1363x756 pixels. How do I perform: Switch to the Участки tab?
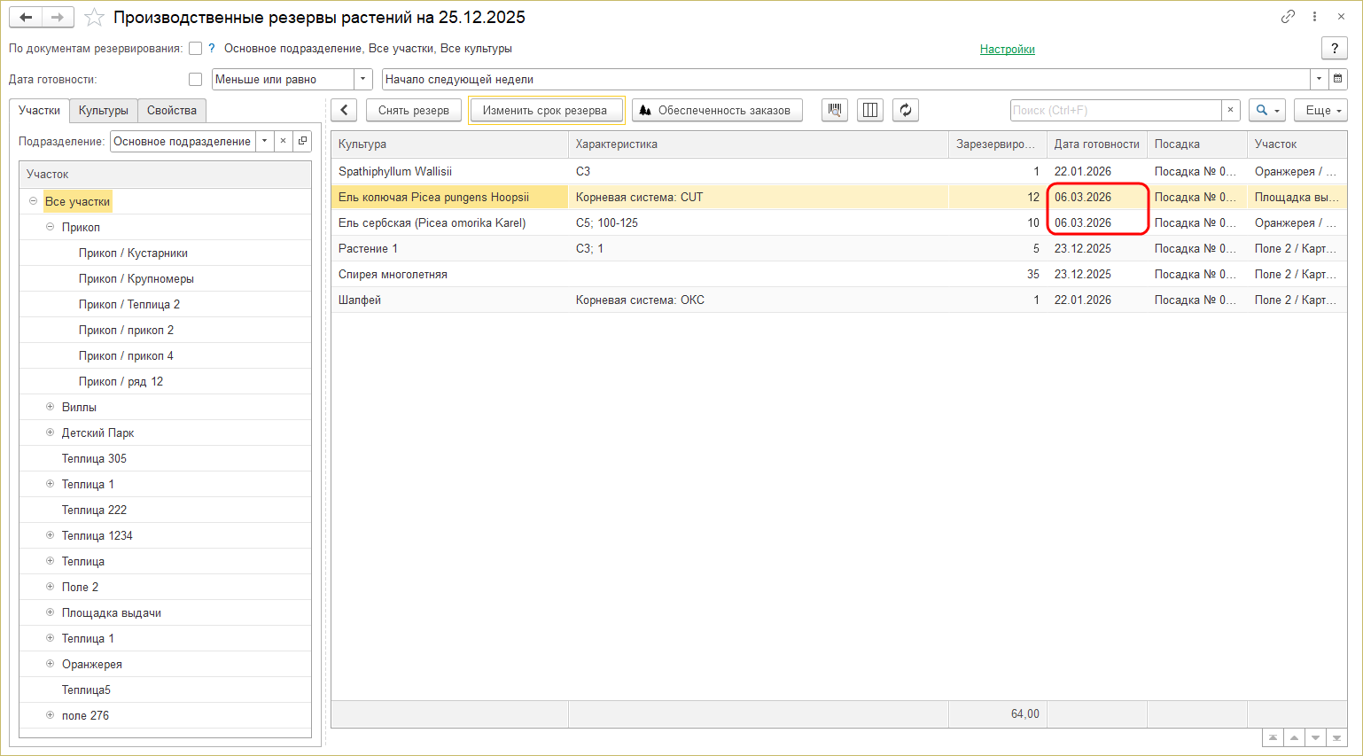click(x=39, y=110)
